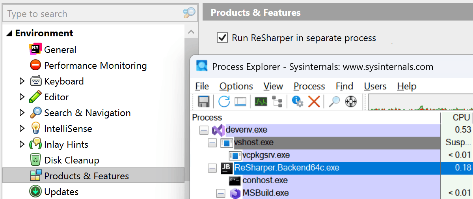The height and width of the screenshot is (199, 473).
Task: Click the search magnifier icon in options search box
Action: pyautogui.click(x=189, y=13)
